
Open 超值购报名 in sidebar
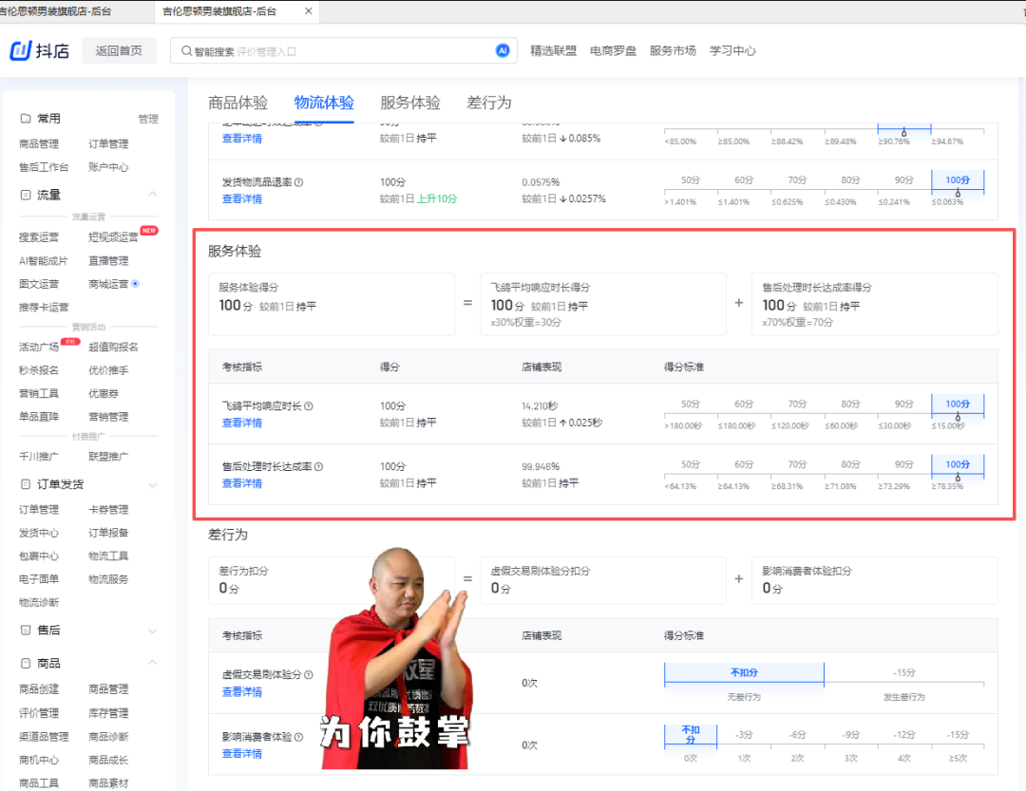(113, 347)
